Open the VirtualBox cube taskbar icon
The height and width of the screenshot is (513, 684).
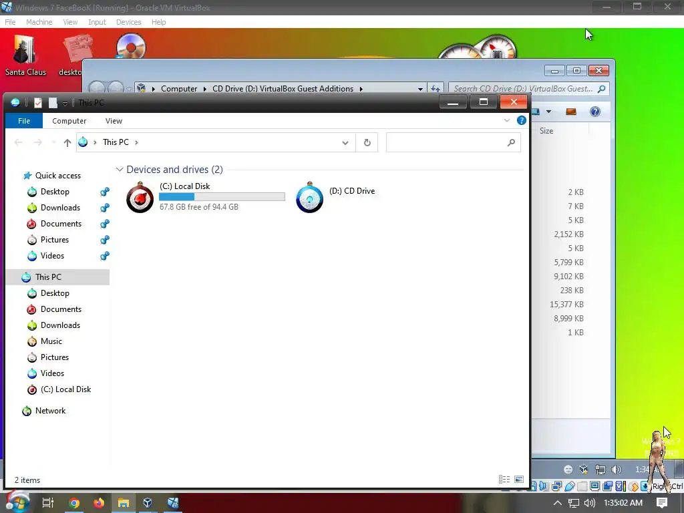tap(148, 502)
